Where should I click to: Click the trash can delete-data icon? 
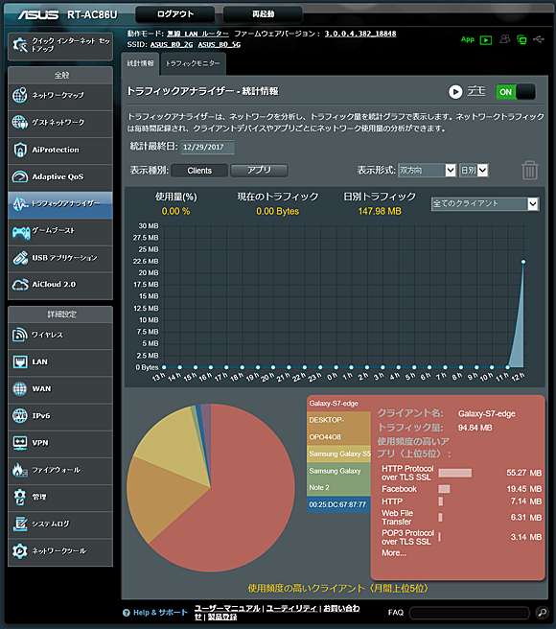click(x=530, y=171)
